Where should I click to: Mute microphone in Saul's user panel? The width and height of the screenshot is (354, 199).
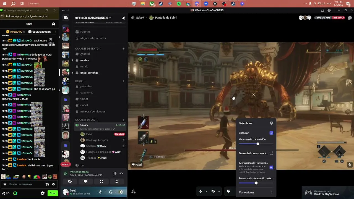100,192
